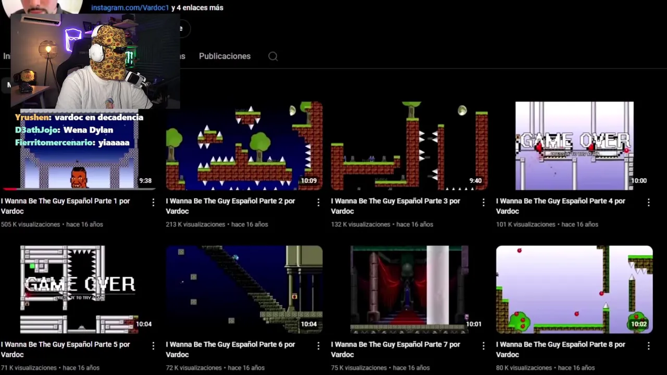Click title 'I Wanna Be The Guy Español Parte 2'
The image size is (667, 375).
pyautogui.click(x=230, y=206)
